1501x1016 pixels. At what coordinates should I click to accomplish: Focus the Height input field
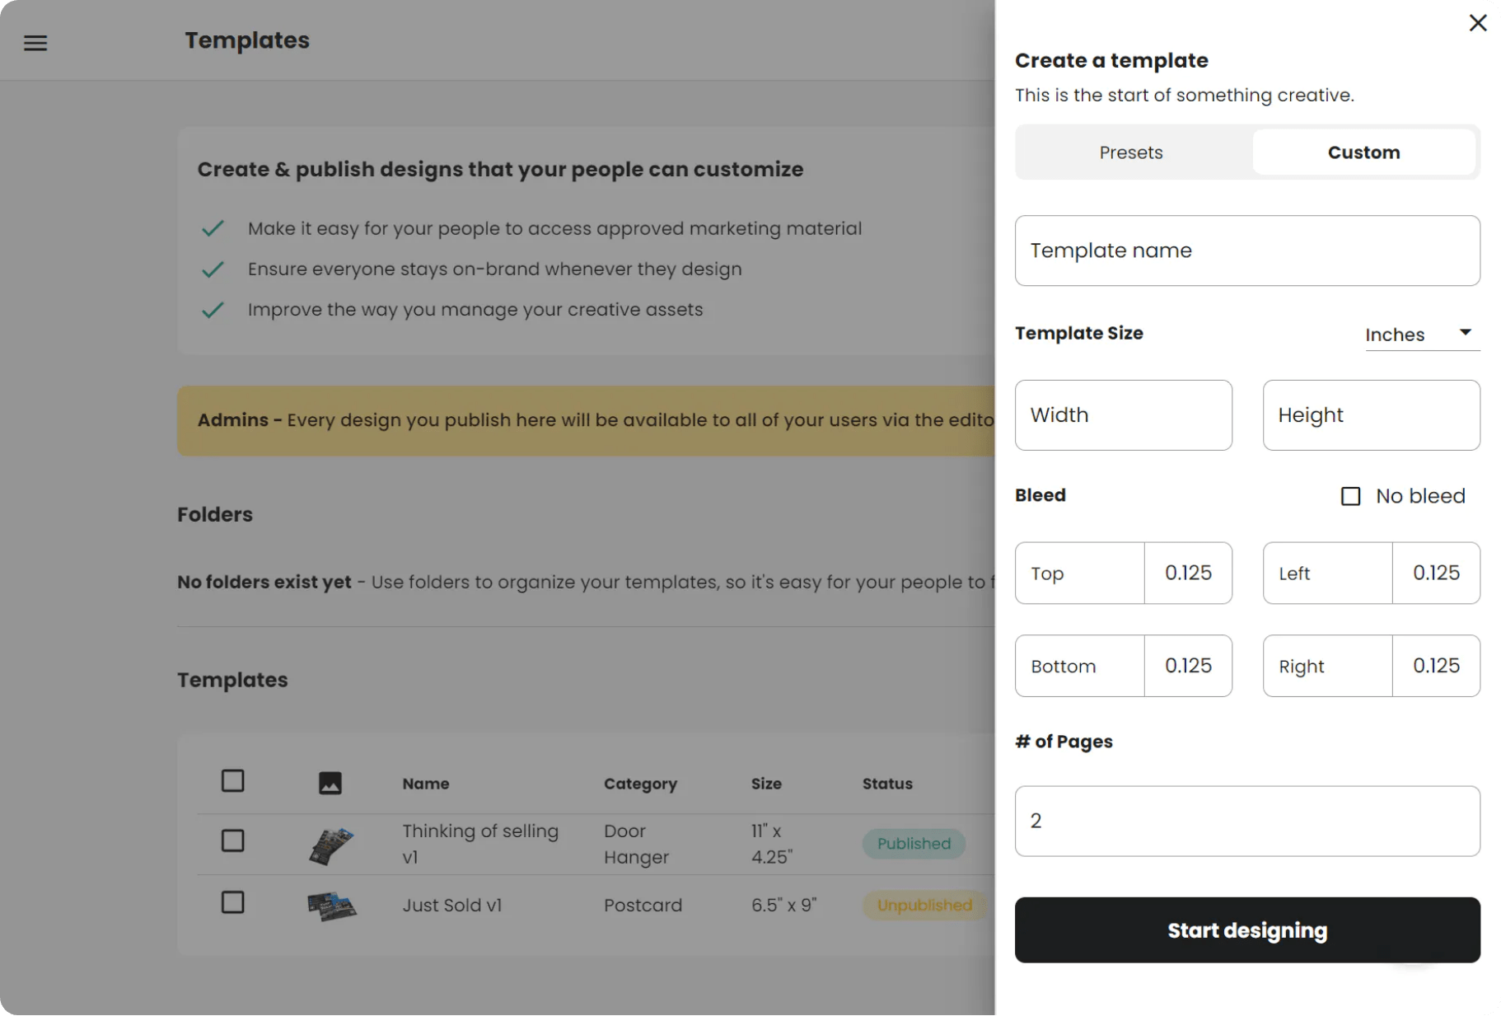click(1371, 415)
